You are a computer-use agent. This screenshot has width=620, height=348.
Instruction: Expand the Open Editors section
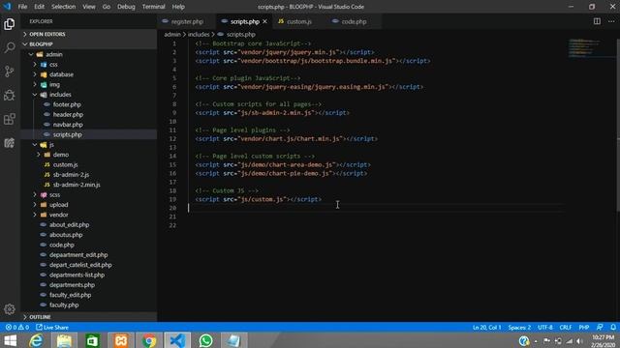(x=25, y=35)
